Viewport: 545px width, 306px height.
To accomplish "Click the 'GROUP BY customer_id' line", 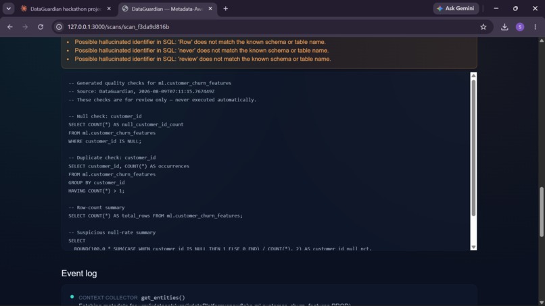I will click(96, 182).
